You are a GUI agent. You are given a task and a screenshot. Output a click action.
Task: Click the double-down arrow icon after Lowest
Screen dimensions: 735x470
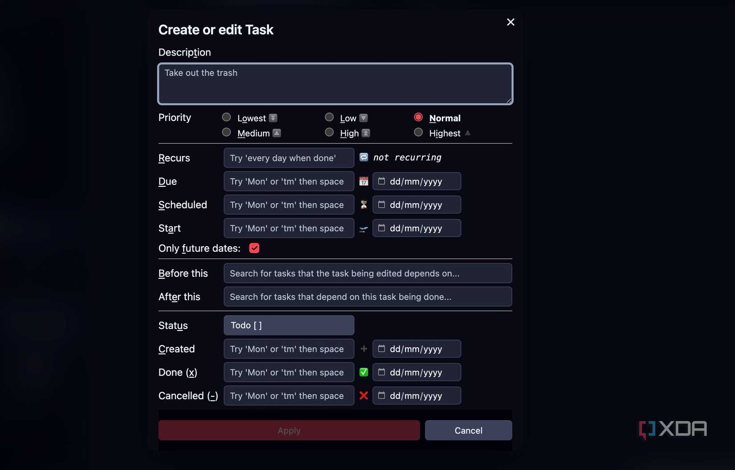(273, 118)
